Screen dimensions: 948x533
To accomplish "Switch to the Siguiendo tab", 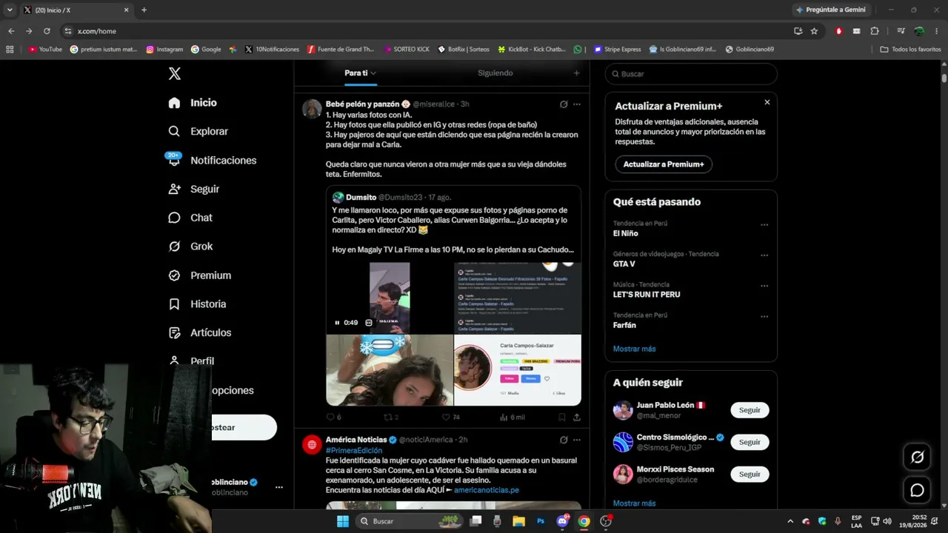I will coord(495,73).
